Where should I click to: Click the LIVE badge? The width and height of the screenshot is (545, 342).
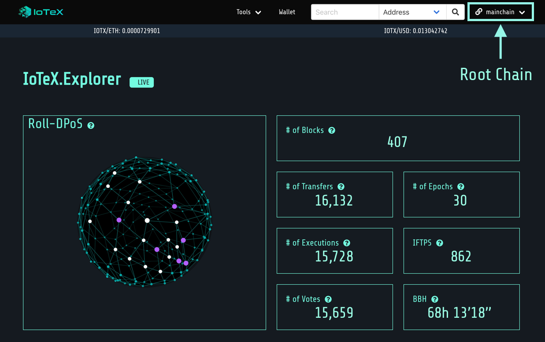[x=141, y=82]
